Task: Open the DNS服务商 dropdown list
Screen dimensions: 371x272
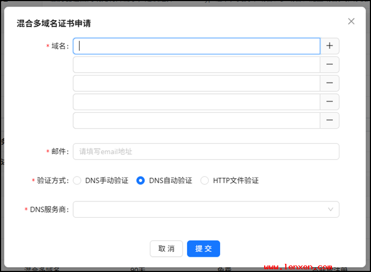Action: pyautogui.click(x=201, y=210)
